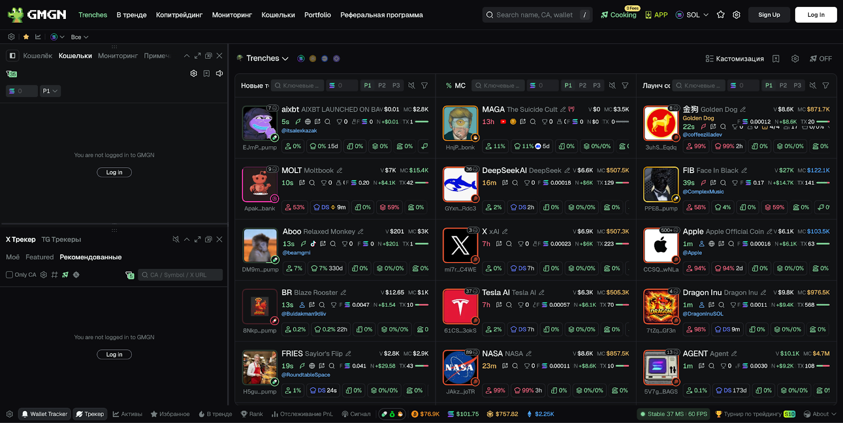The width and height of the screenshot is (843, 423).
Task: Open filter funnel in the Новые column
Action: (x=424, y=85)
